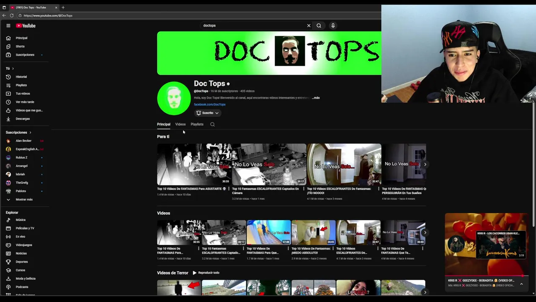Search within the Doc Tops channel
This screenshot has width=536, height=302.
[x=212, y=124]
